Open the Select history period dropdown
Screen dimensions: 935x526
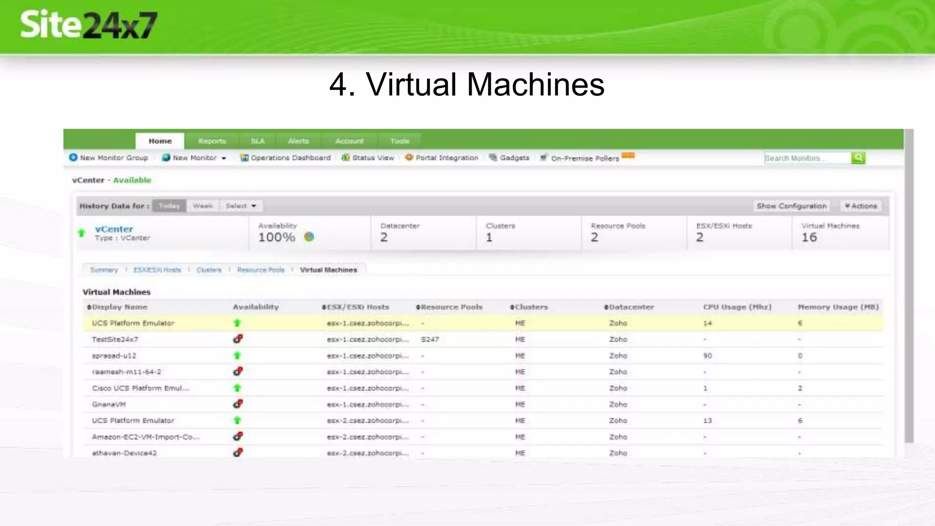tap(241, 206)
